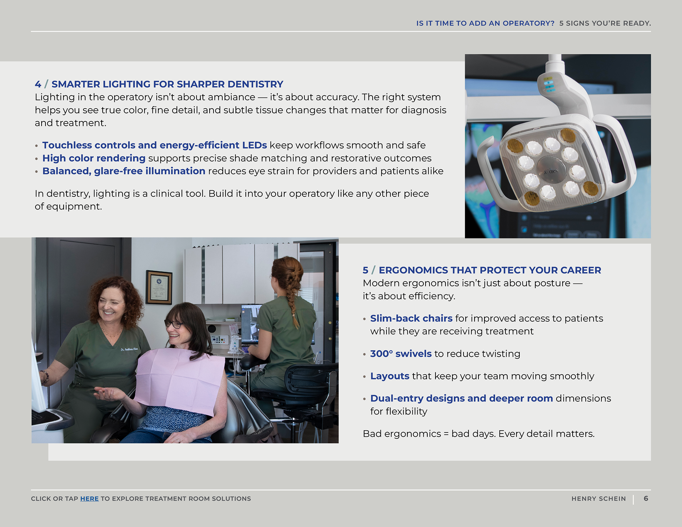Image resolution: width=682 pixels, height=527 pixels.
Task: Click 'Touchless controls and energy-efficient LEDs' text
Action: click(x=155, y=145)
